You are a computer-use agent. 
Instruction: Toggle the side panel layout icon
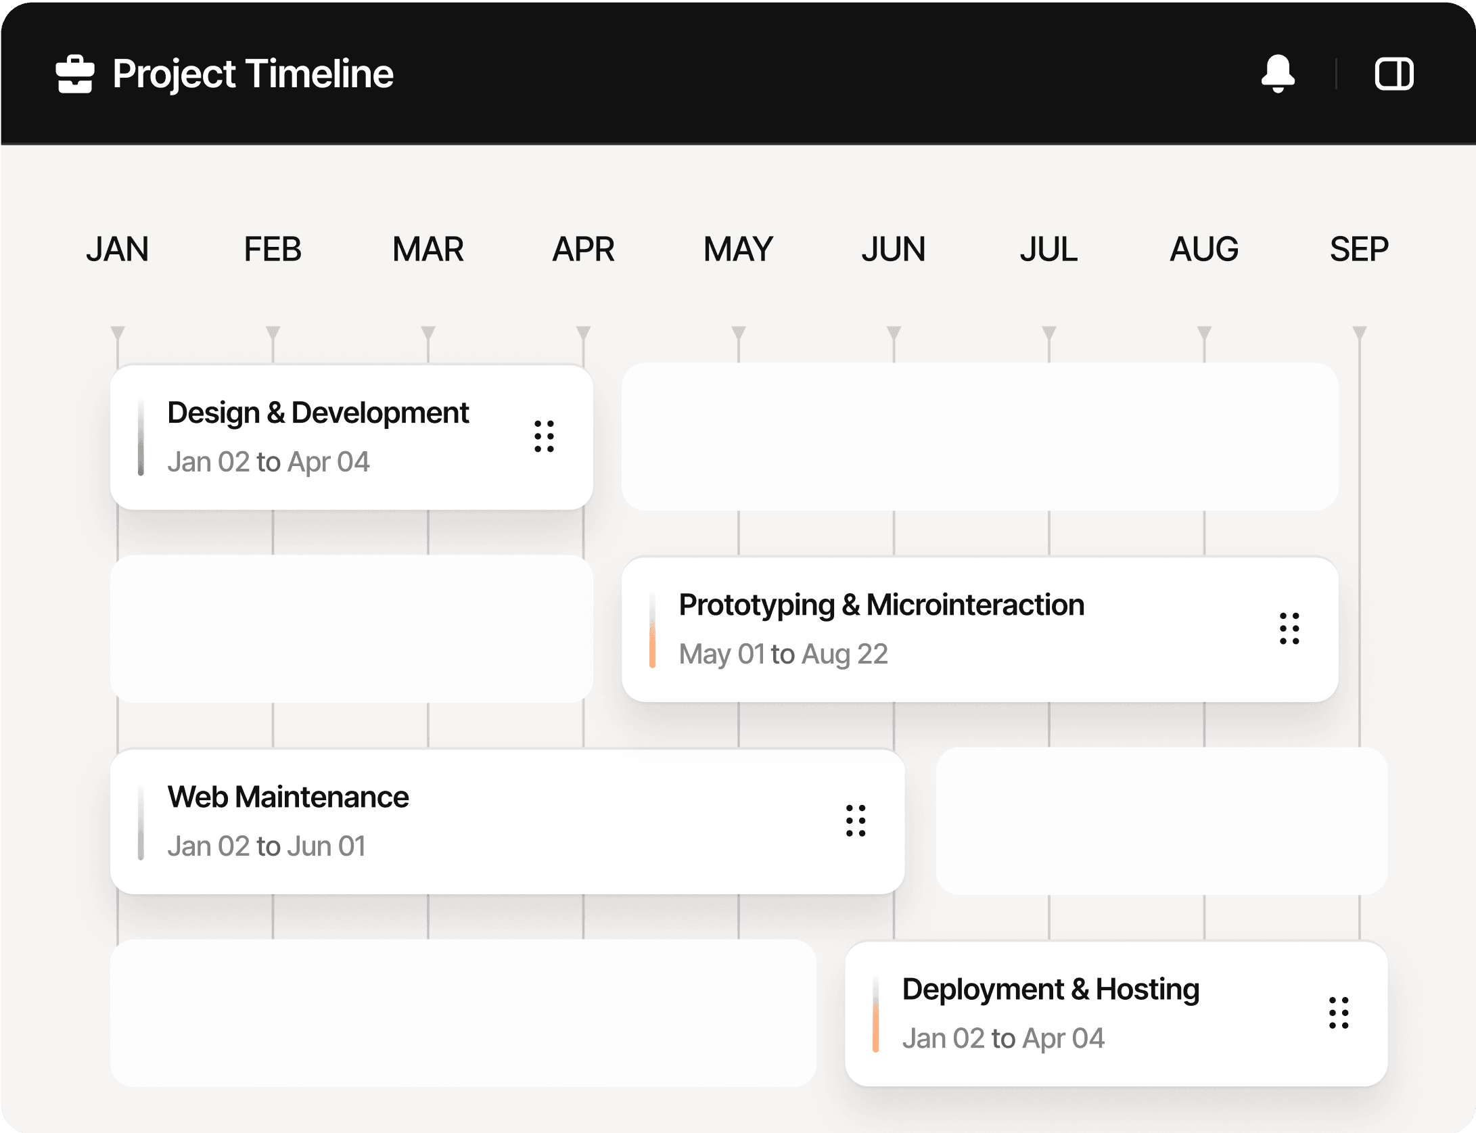(x=1394, y=74)
